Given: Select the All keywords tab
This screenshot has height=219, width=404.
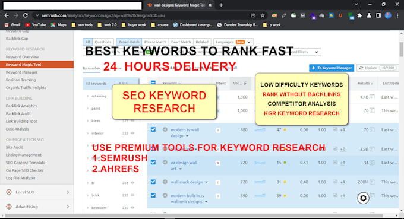Looking at the screenshot, I should click(87, 42).
